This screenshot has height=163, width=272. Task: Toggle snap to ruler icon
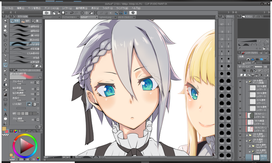(x=116, y=13)
